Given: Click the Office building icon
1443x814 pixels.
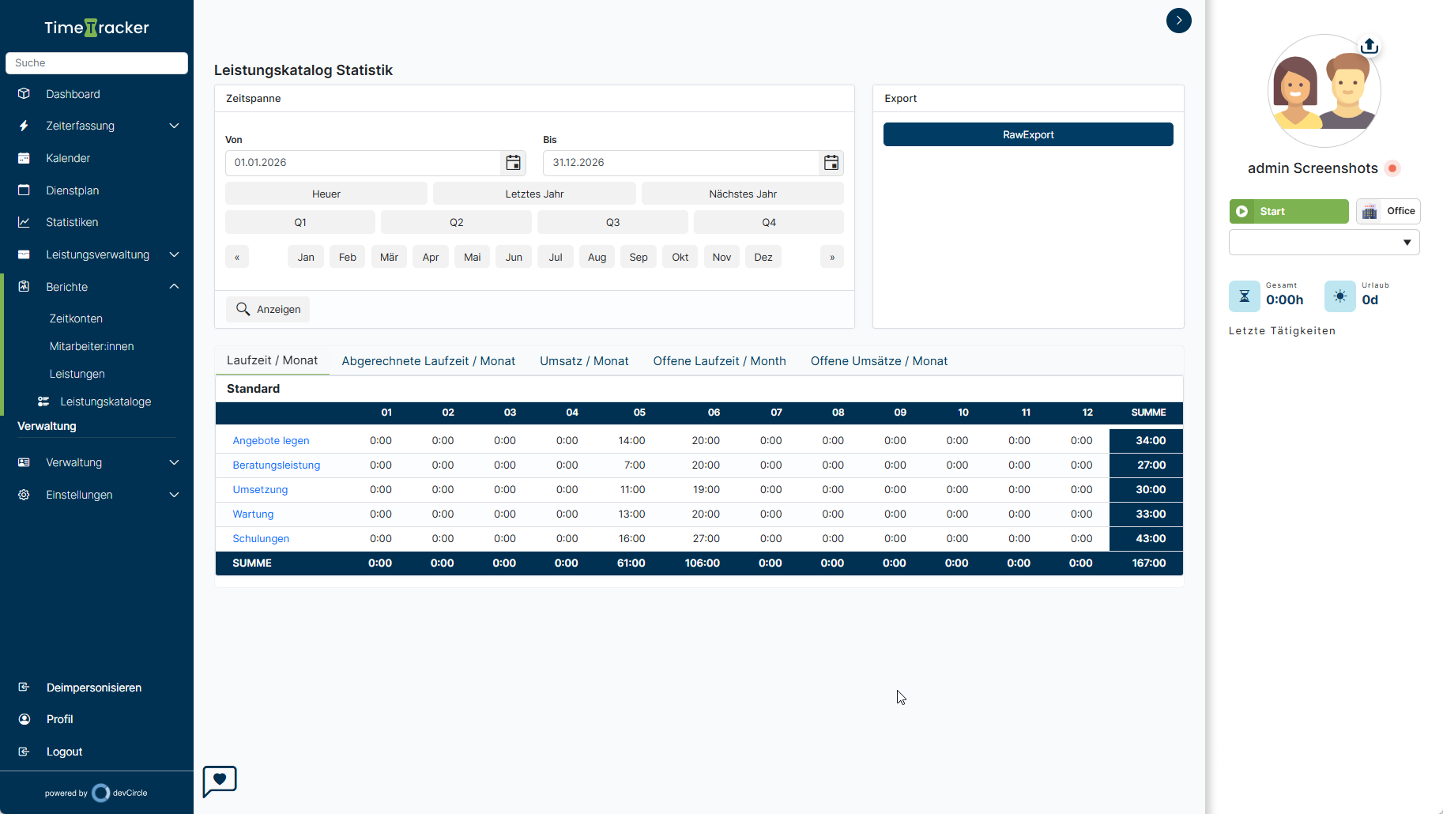Looking at the screenshot, I should 1370,211.
